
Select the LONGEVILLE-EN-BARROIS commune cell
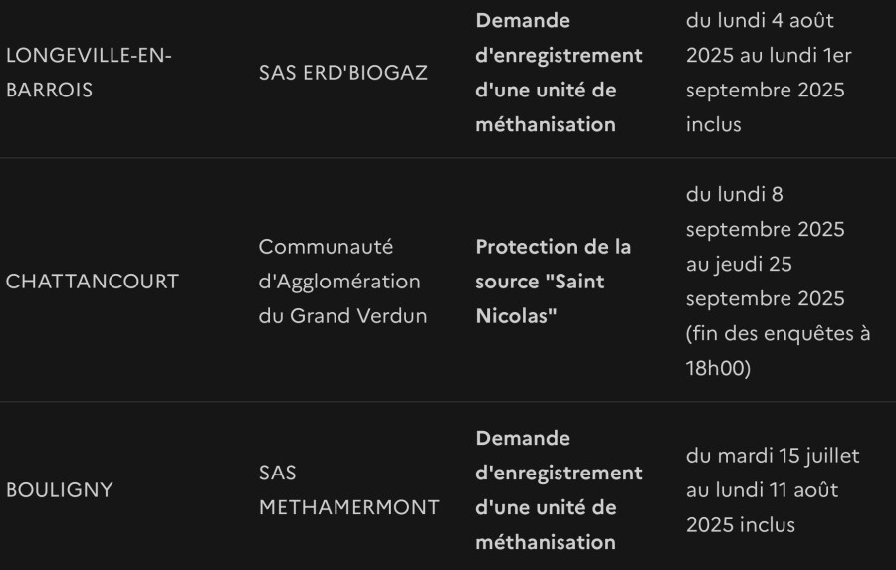click(x=89, y=73)
